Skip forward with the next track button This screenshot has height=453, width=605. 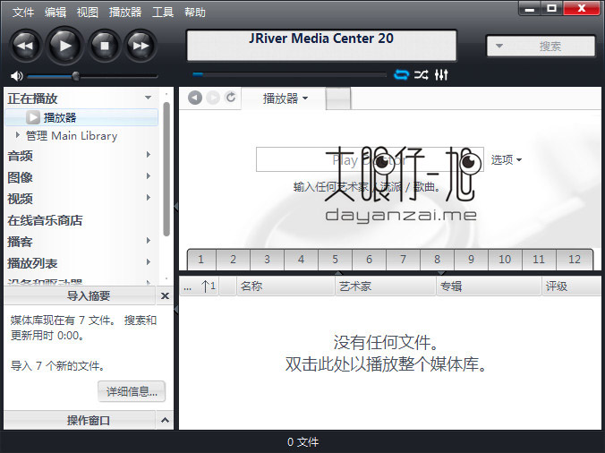pos(141,46)
